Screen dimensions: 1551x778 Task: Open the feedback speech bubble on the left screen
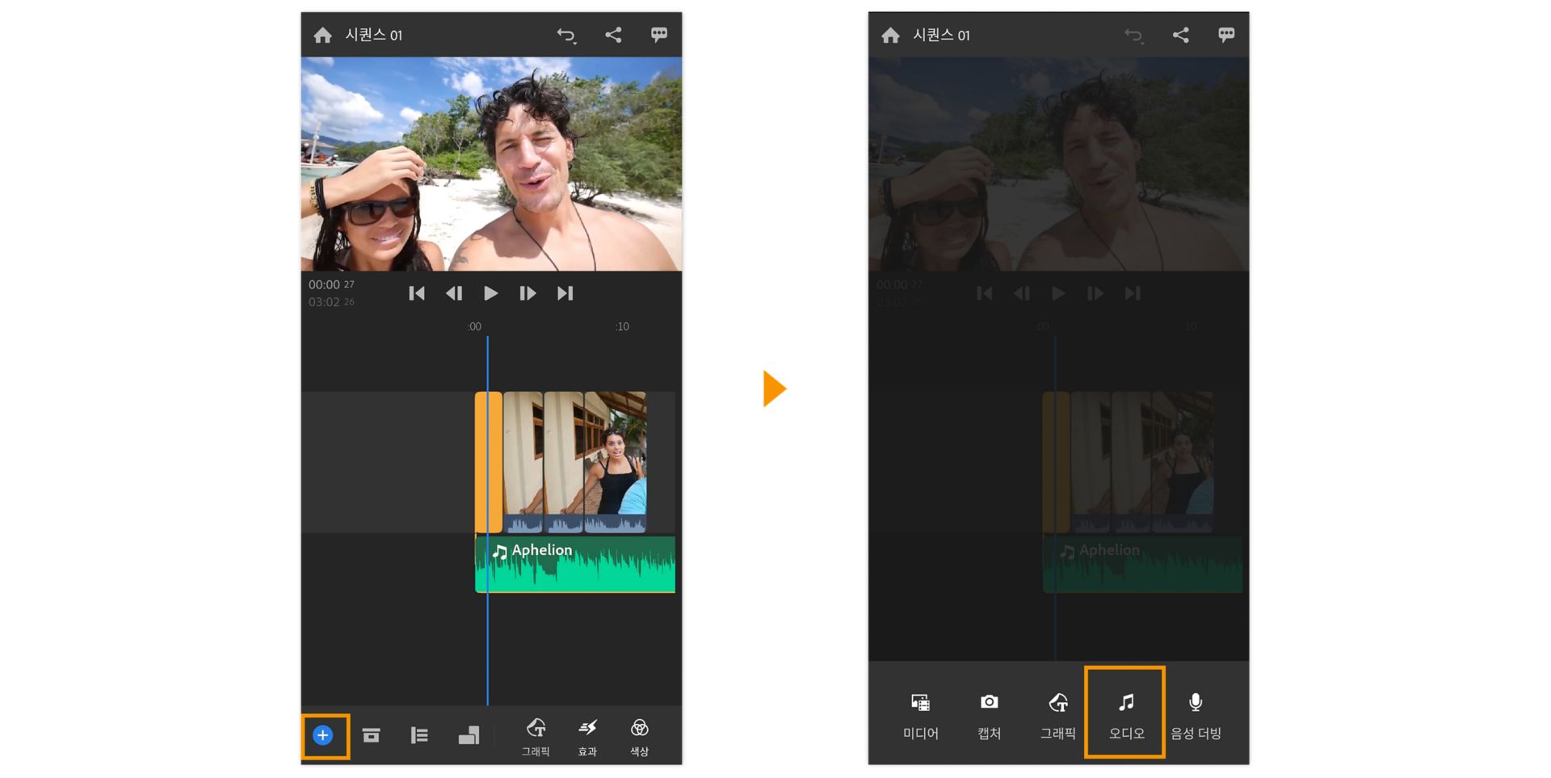[x=659, y=35]
